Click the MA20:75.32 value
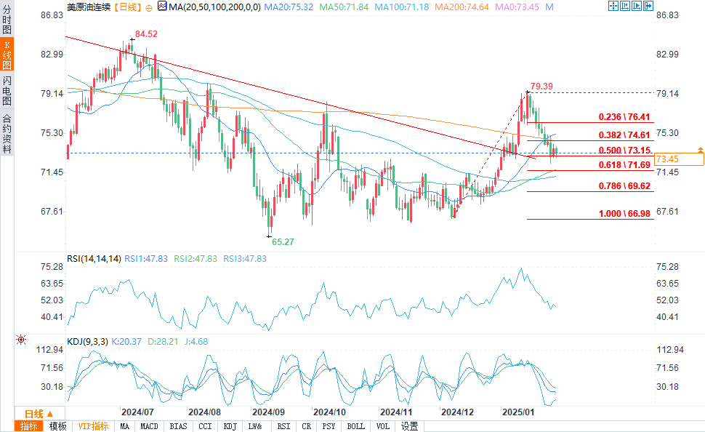The width and height of the screenshot is (705, 432). 289,7
